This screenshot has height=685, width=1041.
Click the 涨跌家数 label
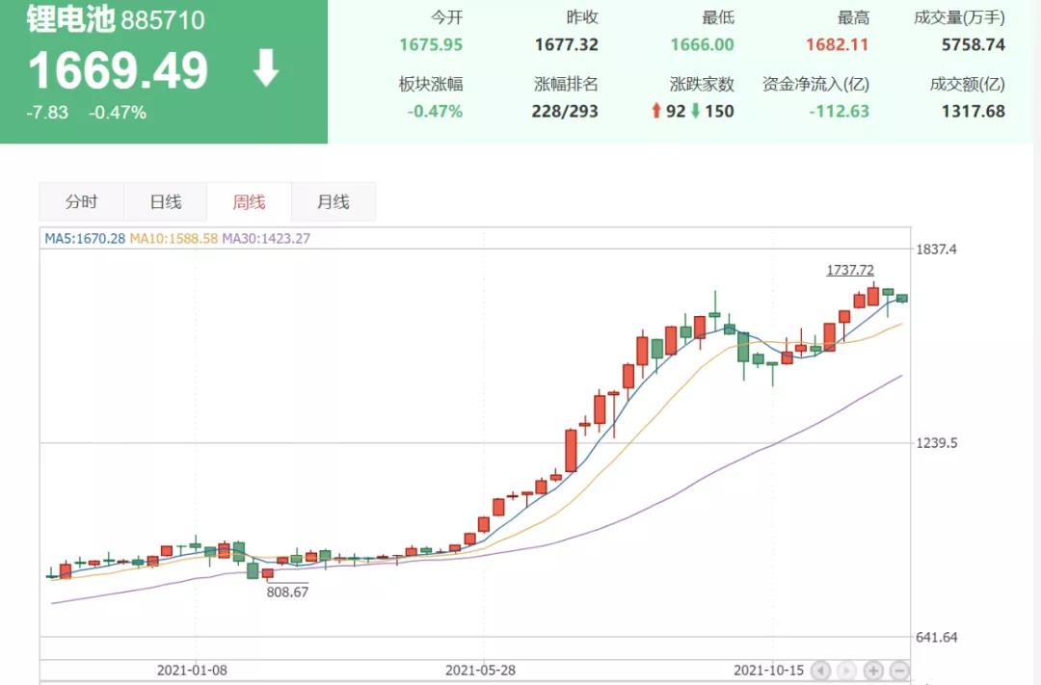pyautogui.click(x=703, y=84)
